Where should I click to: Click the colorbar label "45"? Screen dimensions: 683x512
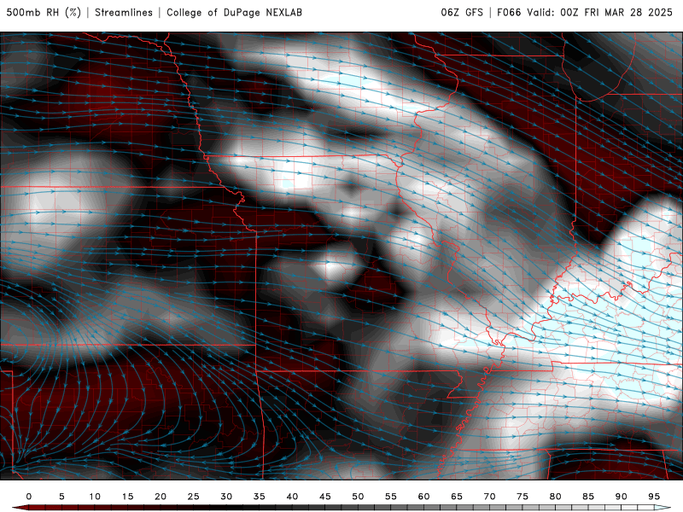(325, 497)
